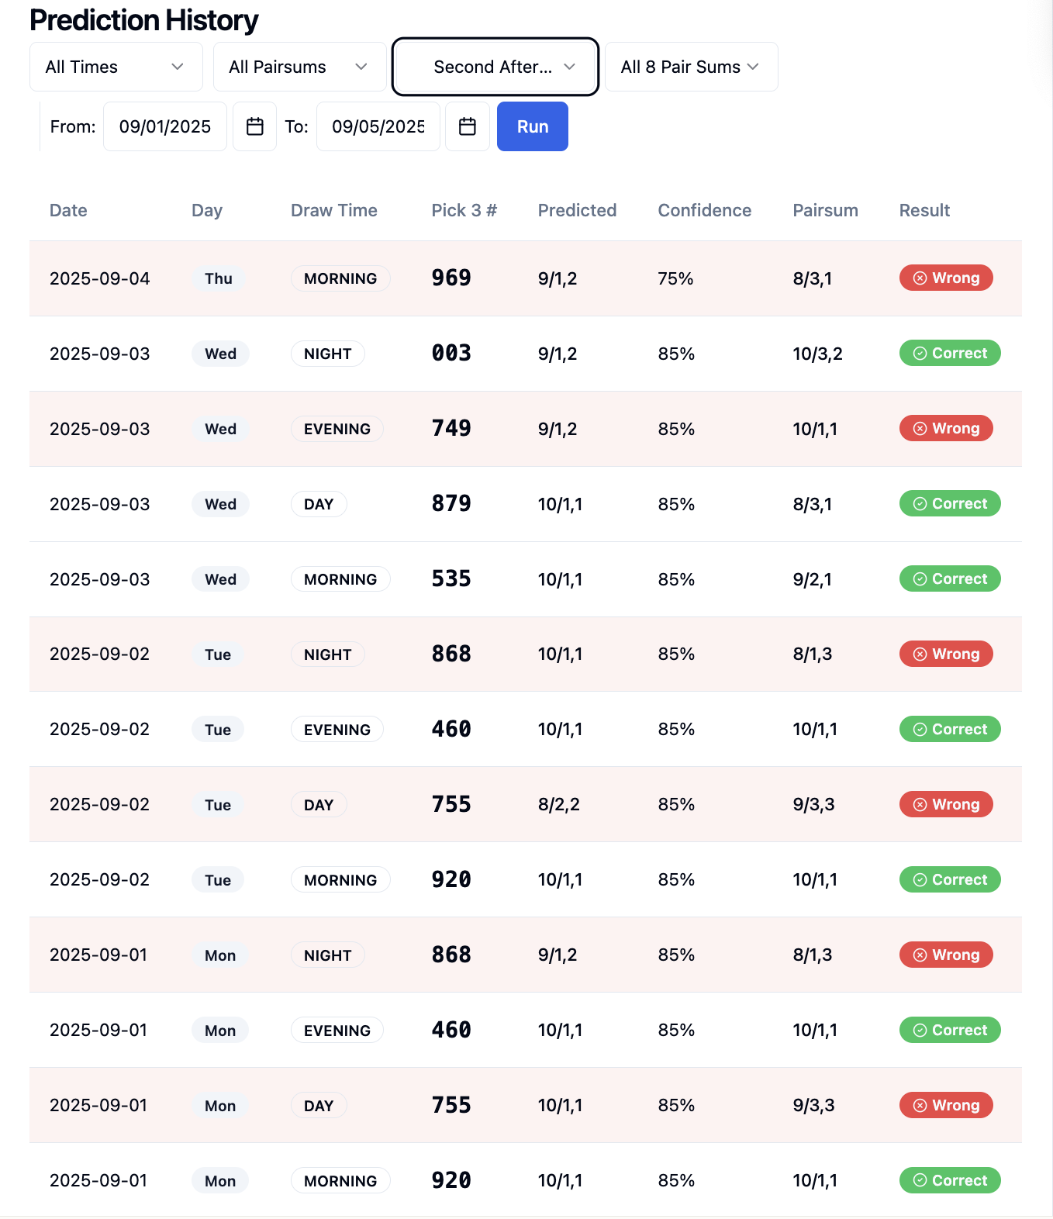
Task: Click the Wrong badge for 969
Action: [x=946, y=278]
